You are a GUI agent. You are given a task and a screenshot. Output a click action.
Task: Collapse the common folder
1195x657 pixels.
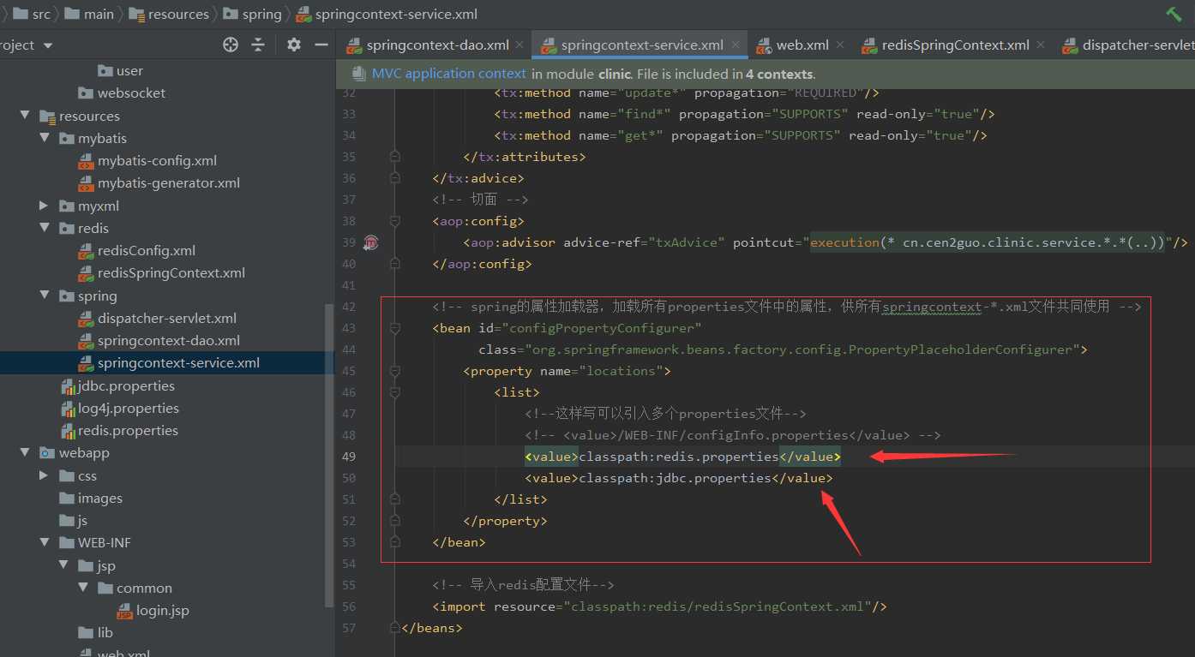point(83,588)
